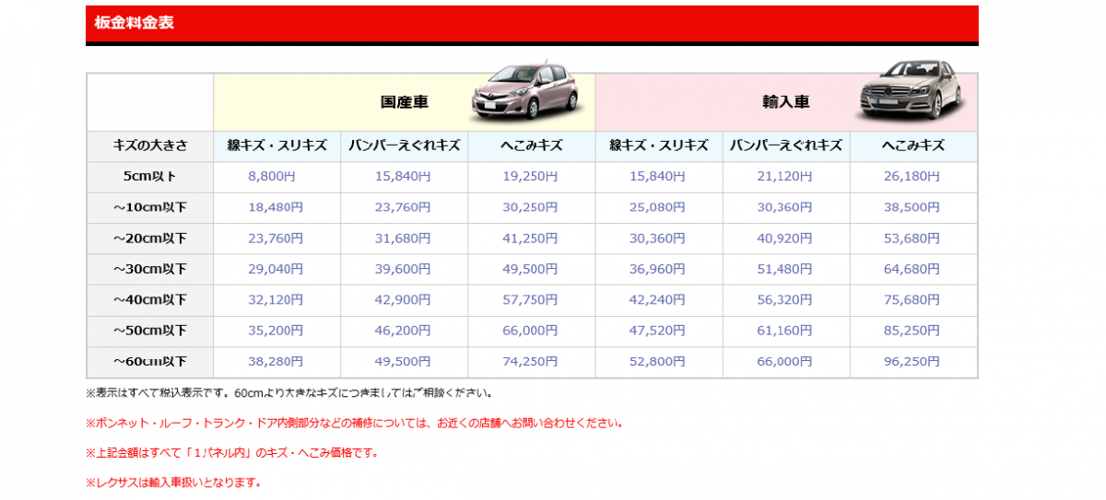
Task: Click the 8,800円 price
Action: point(276,176)
